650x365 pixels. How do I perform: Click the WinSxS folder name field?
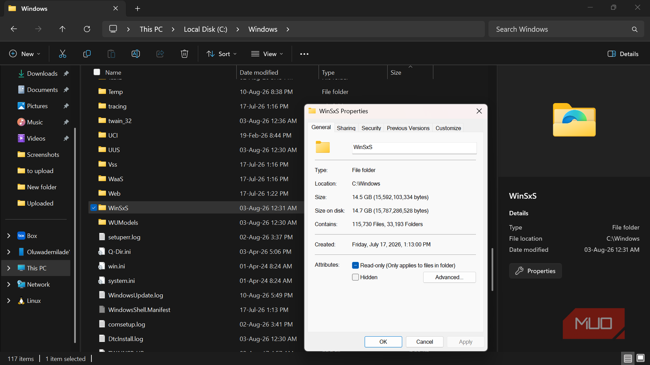[414, 147]
